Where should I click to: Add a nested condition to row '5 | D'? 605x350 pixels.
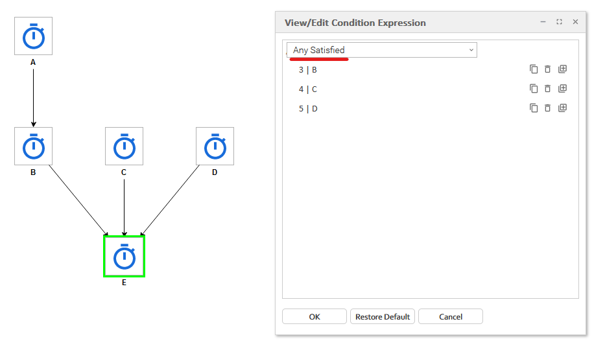click(562, 108)
